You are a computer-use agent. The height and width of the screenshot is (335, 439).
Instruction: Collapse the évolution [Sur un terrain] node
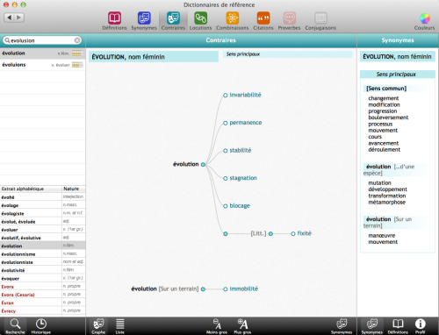(x=203, y=289)
